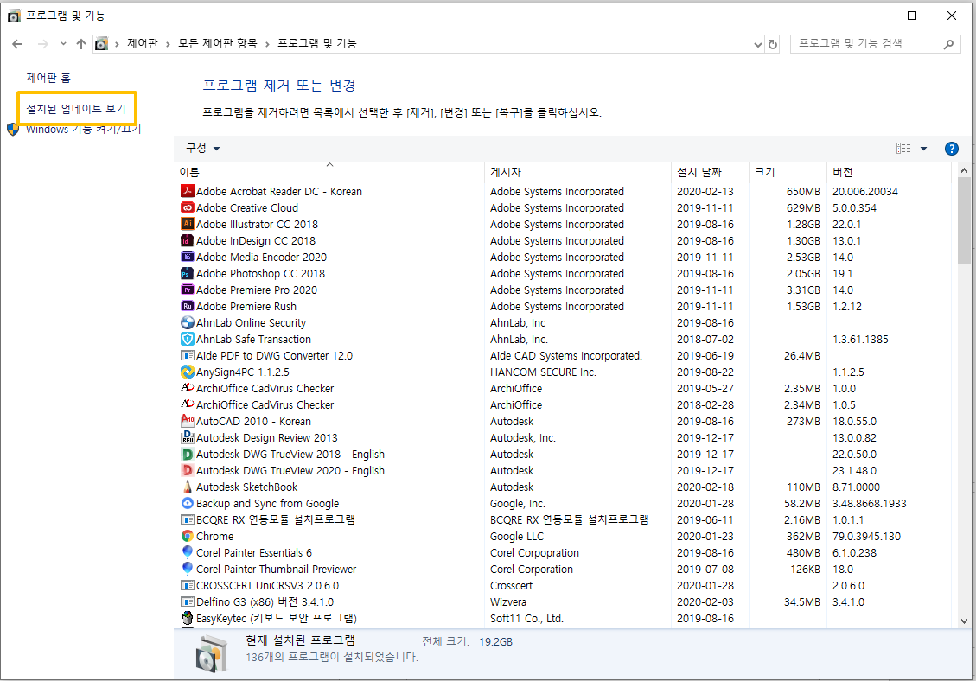This screenshot has width=976, height=681.
Task: Select the Adobe Creative Cloud icon
Action: click(188, 207)
